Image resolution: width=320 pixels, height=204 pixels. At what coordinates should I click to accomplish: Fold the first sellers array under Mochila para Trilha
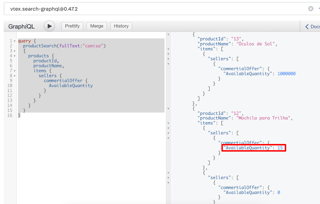(x=168, y=133)
